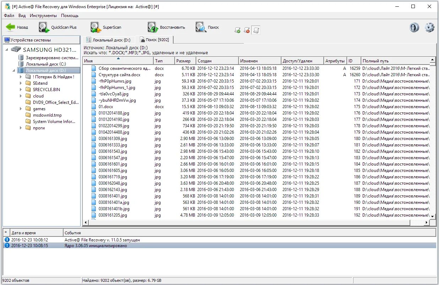Select the file -fhP0pHumrs_1.jpg

click(117, 88)
